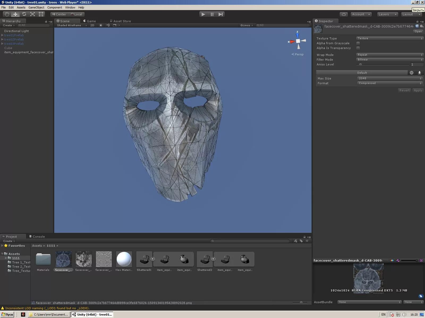Open the GameObject menu
The height and width of the screenshot is (318, 425).
point(36,7)
